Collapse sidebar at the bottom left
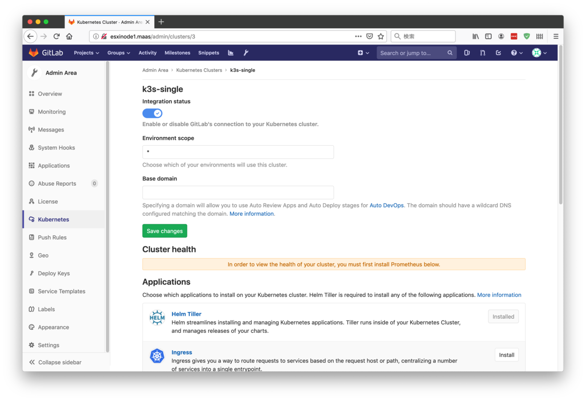 (x=55, y=362)
